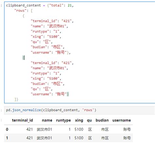This screenshot has height=145, width=155.
Task: Click "runtype" key in the first record
Action: (40, 31)
